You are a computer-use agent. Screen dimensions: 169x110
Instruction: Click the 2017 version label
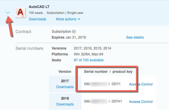(65, 81)
